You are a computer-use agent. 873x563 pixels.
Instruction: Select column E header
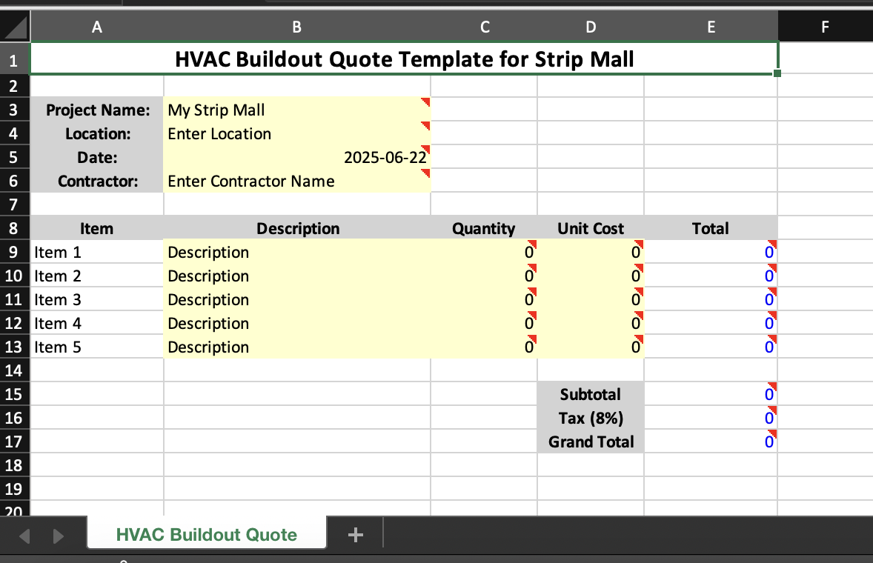[711, 26]
